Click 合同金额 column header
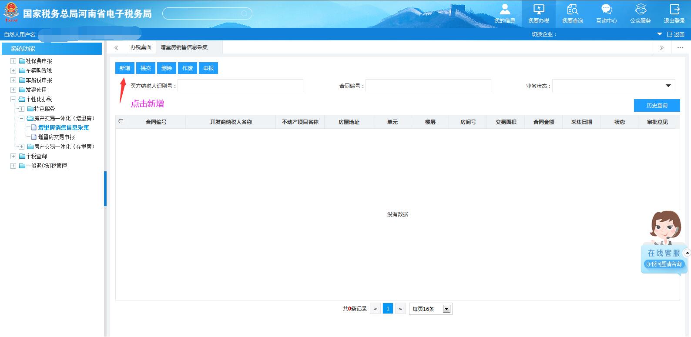The height and width of the screenshot is (337, 691). 544,122
